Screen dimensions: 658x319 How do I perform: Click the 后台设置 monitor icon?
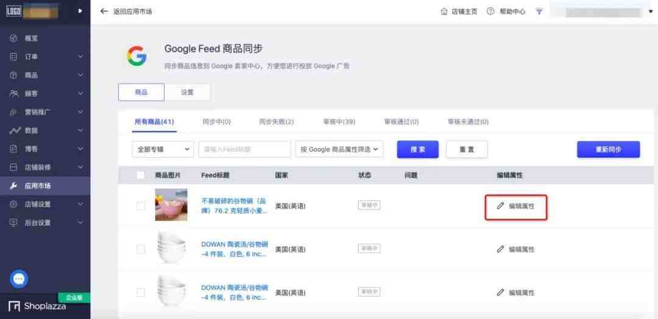tap(13, 223)
